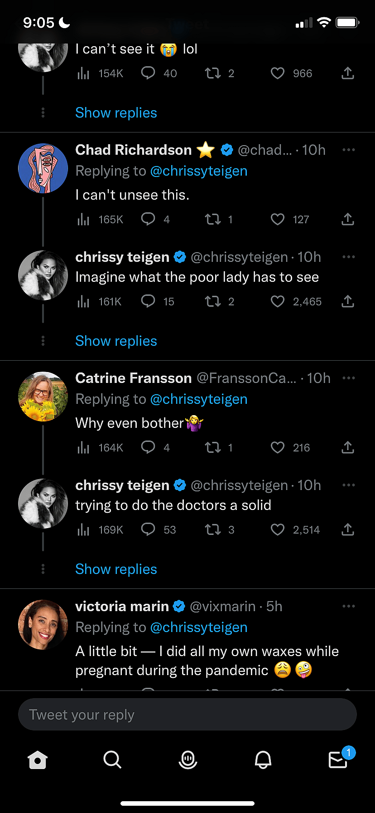Open Catrine Fransson's sunflower profile photo
Viewport: 375px width, 813px height.
[x=43, y=397]
